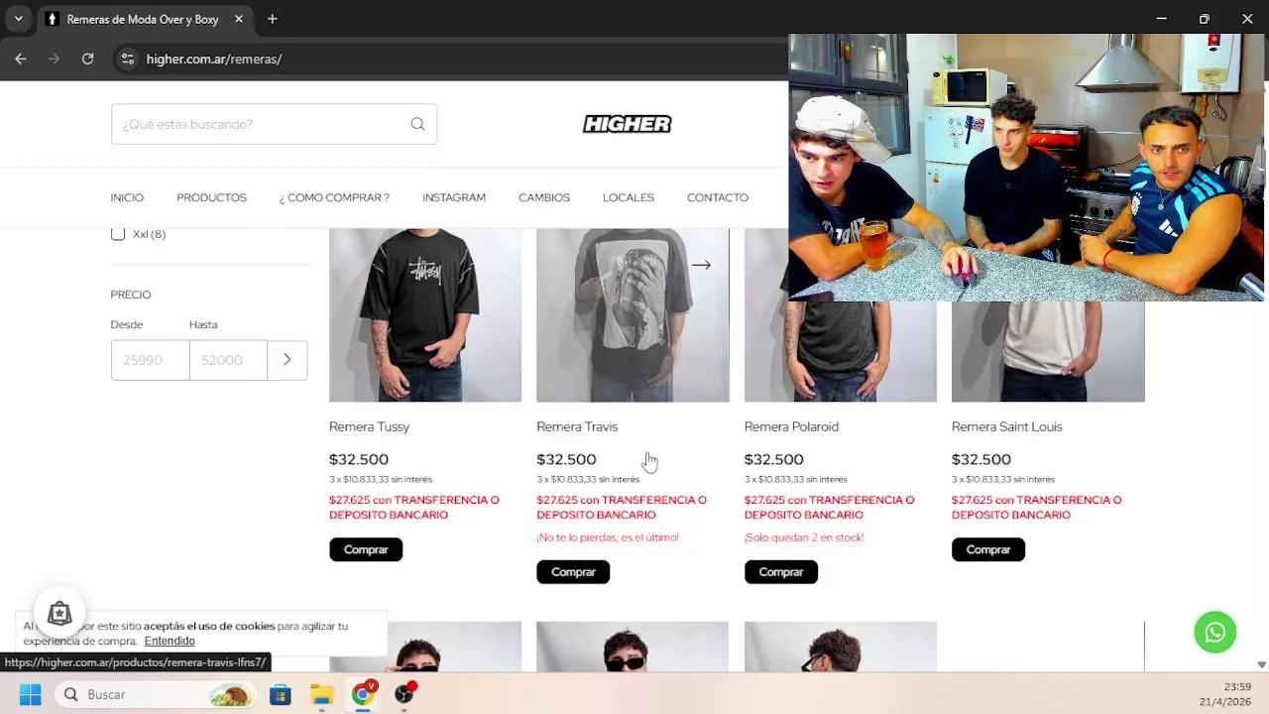Apply price filter with arrow button
1269x714 pixels.
(287, 360)
